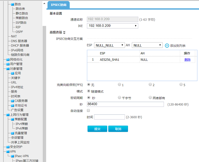This screenshot has height=162, width=199.
Task: Enable the 自动连接 checkbox
Action: pos(89,110)
